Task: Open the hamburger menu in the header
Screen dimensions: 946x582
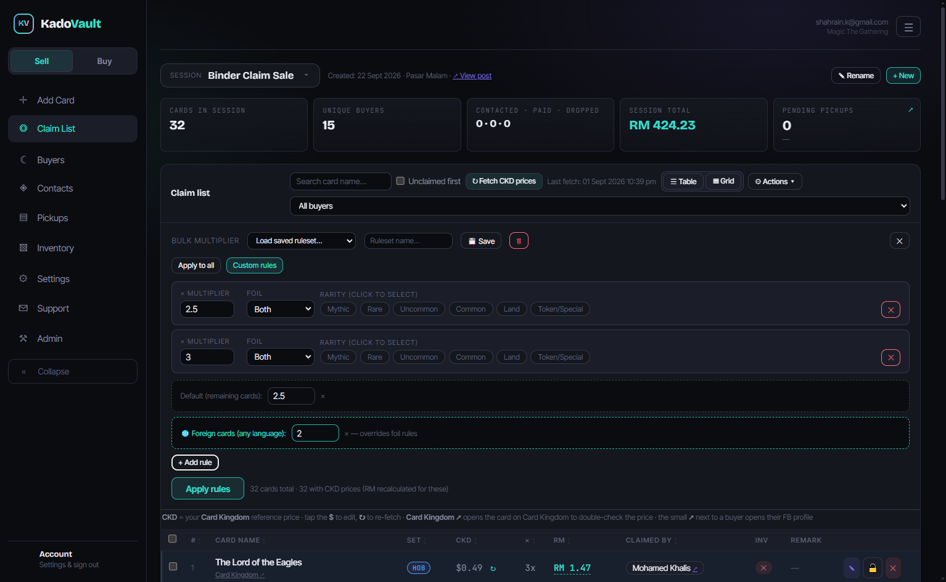Action: pyautogui.click(x=908, y=26)
